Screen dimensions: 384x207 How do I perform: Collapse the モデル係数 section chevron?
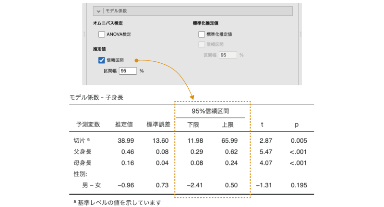pos(98,11)
